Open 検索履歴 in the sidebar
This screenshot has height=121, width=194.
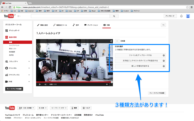click(12, 52)
